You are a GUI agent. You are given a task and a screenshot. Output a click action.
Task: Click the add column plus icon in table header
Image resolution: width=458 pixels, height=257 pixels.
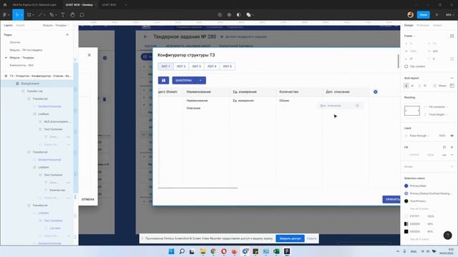click(x=375, y=92)
